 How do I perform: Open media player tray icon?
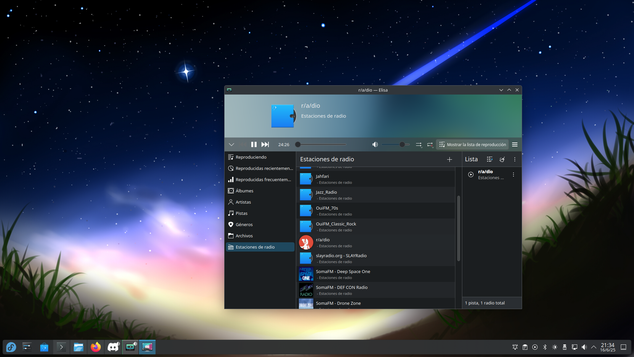pos(535,347)
